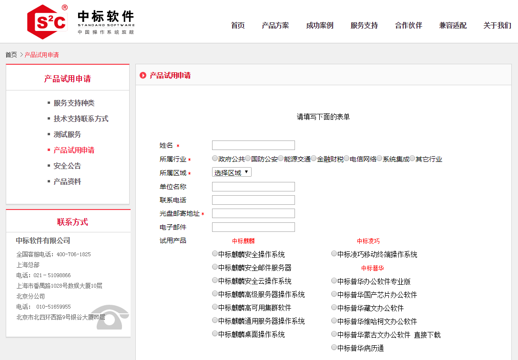Open the 选择区域 dropdown
Viewport: 518px width, 360px height.
[232, 172]
